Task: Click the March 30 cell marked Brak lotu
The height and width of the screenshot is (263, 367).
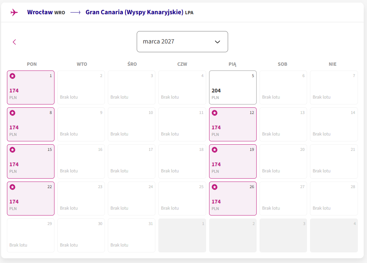Action: pyautogui.click(x=81, y=235)
